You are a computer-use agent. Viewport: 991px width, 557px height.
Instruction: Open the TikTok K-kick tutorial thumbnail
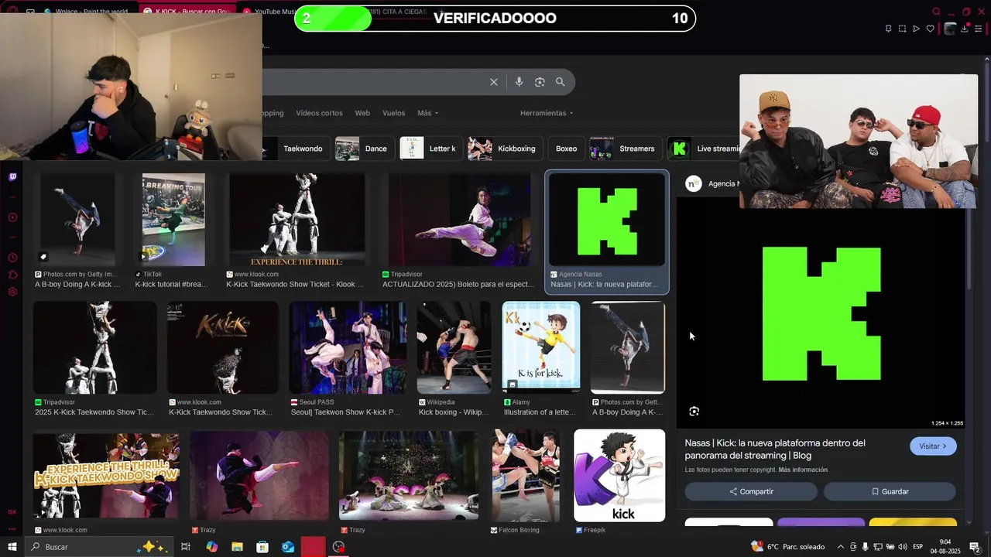tap(173, 220)
